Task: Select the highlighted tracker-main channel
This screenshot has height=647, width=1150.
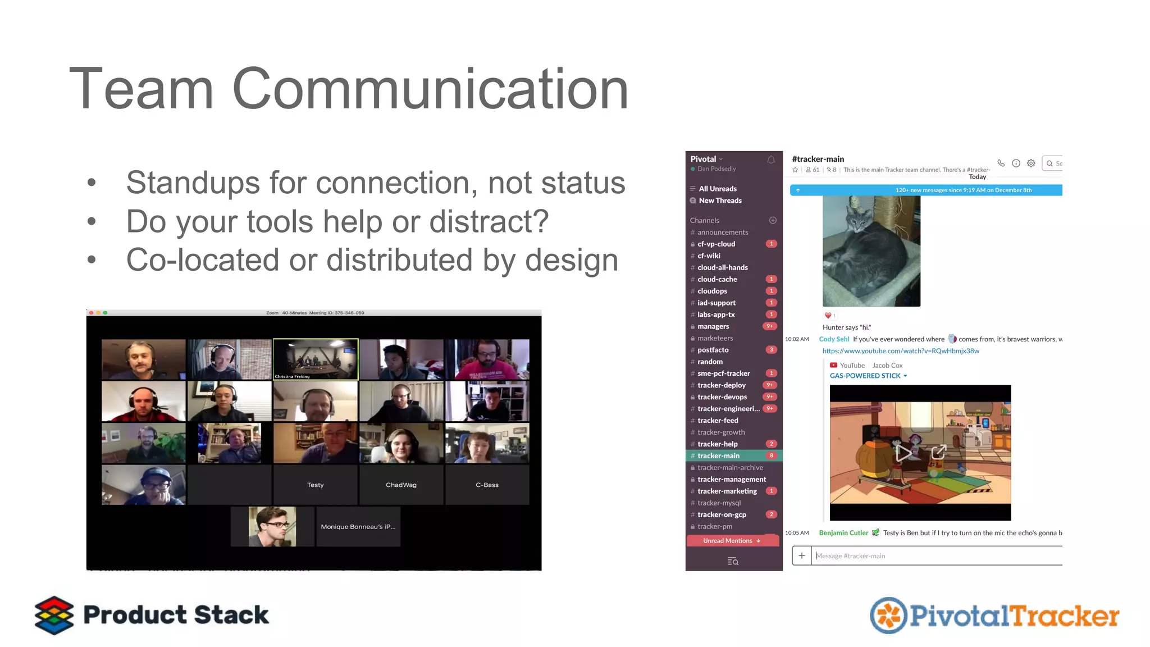Action: (734, 456)
